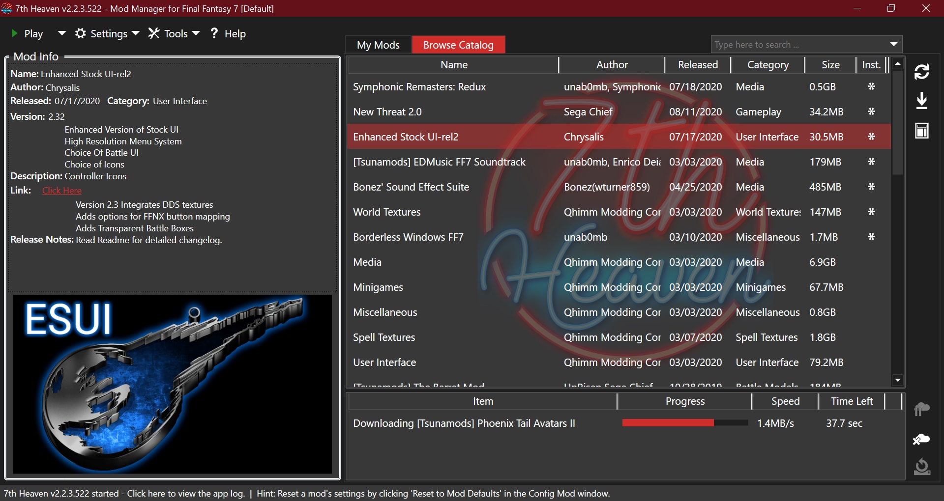This screenshot has width=944, height=501.
Task: Click 'Bonez(wturner859)' author cell
Action: pos(607,187)
